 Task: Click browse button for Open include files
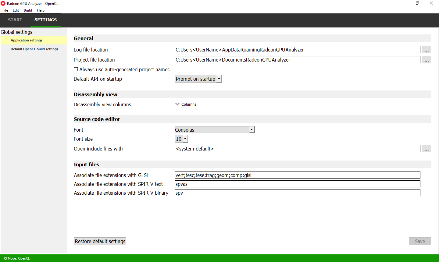(427, 149)
